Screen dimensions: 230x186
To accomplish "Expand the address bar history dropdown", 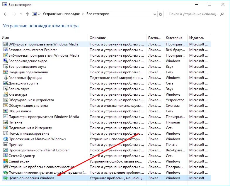I will pyautogui.click(x=154, y=14).
